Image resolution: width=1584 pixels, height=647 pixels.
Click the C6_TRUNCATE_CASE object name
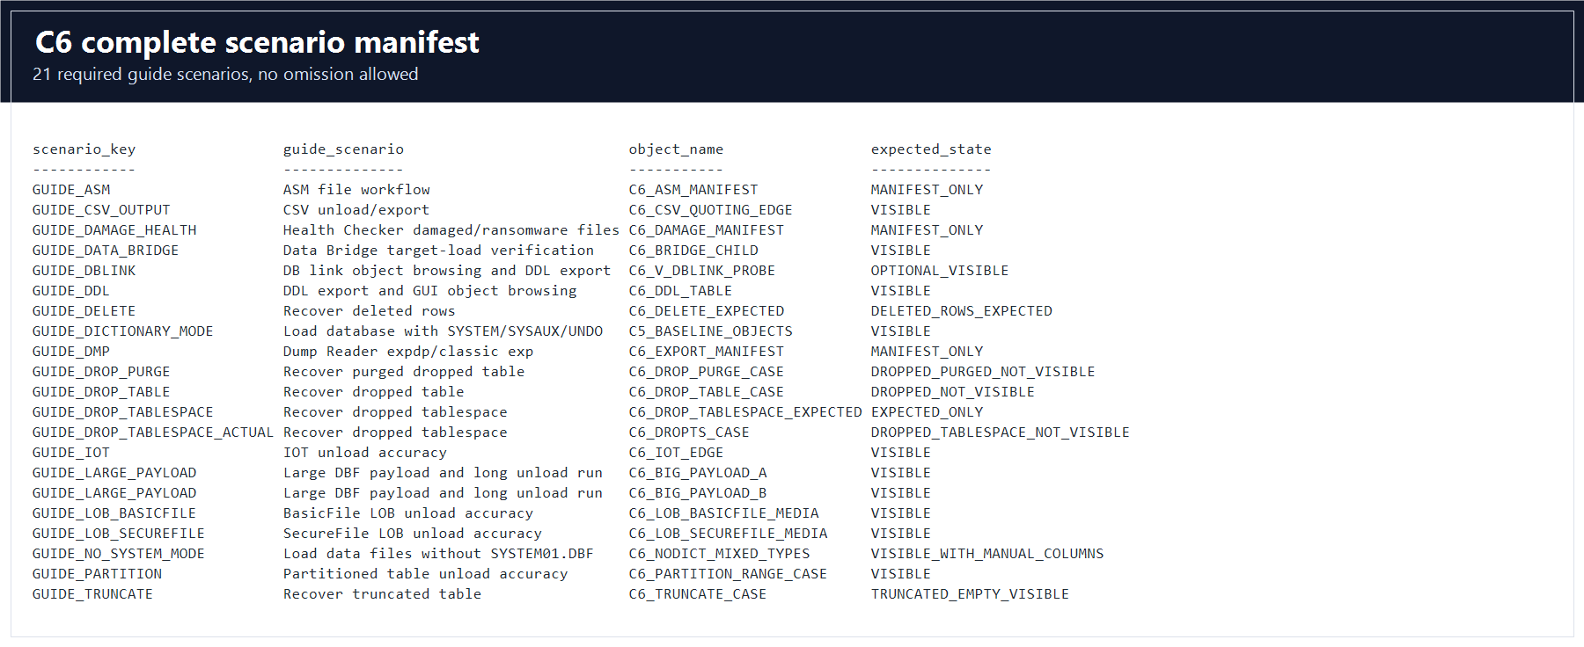pyautogui.click(x=698, y=594)
